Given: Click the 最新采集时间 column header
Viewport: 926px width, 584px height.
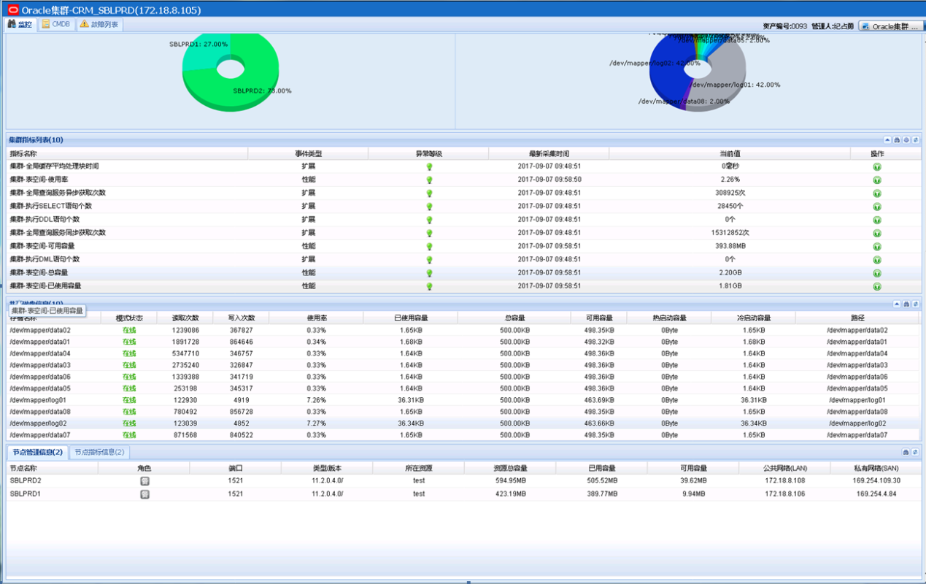Looking at the screenshot, I should 549,154.
